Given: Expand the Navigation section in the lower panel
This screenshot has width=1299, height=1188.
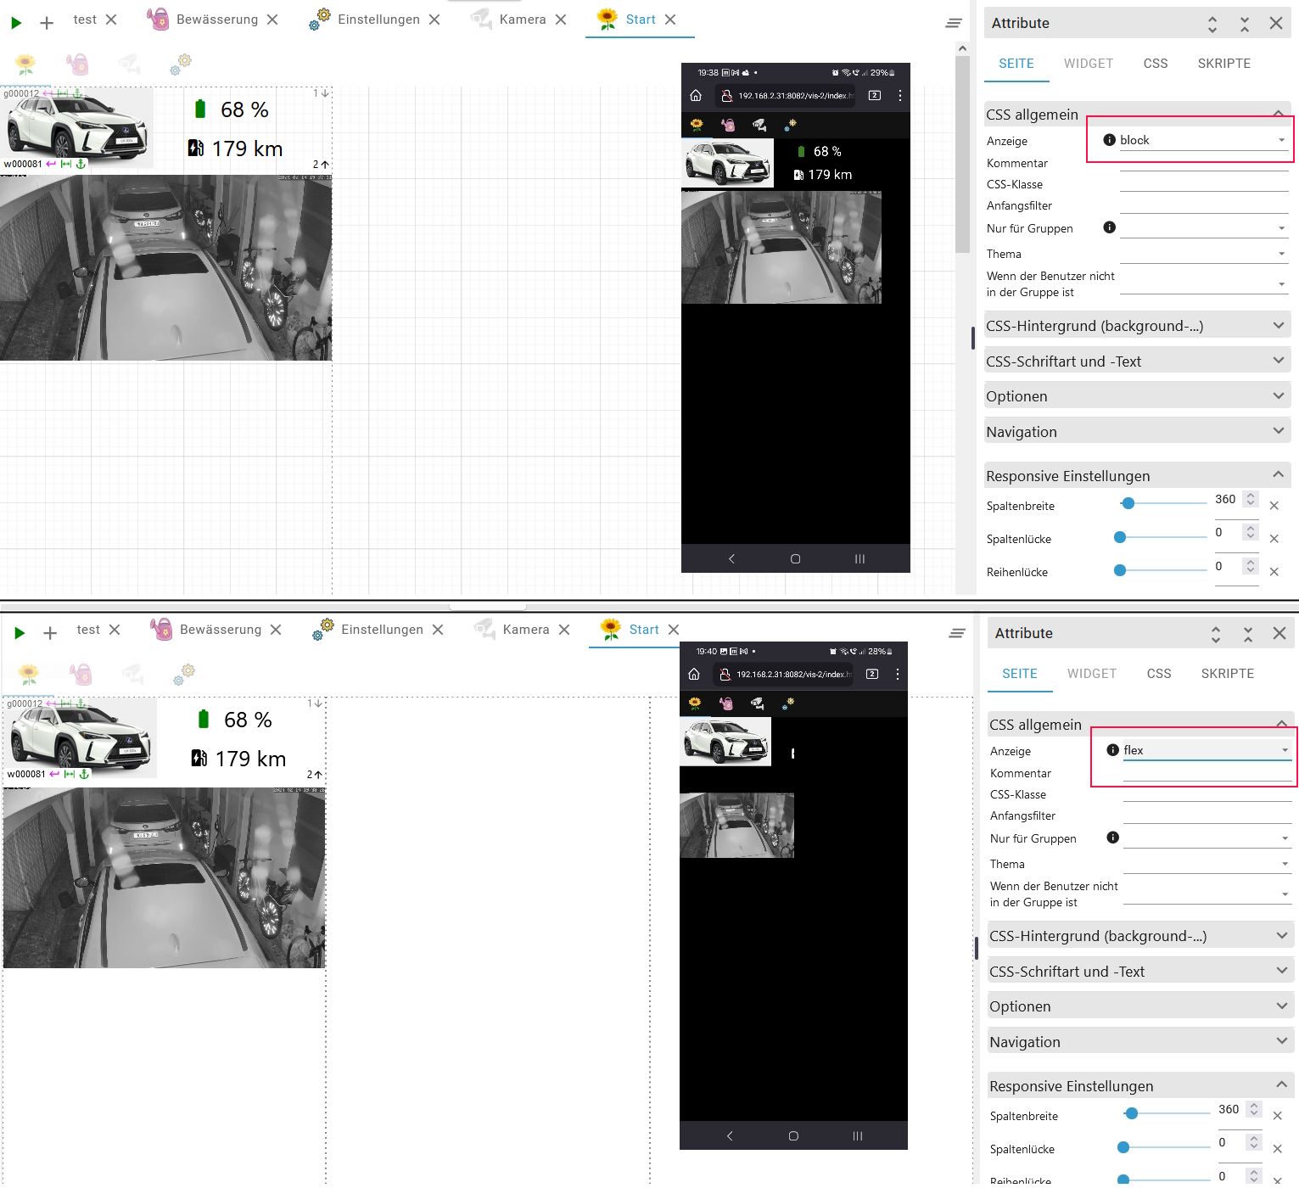Looking at the screenshot, I should [x=1140, y=1042].
